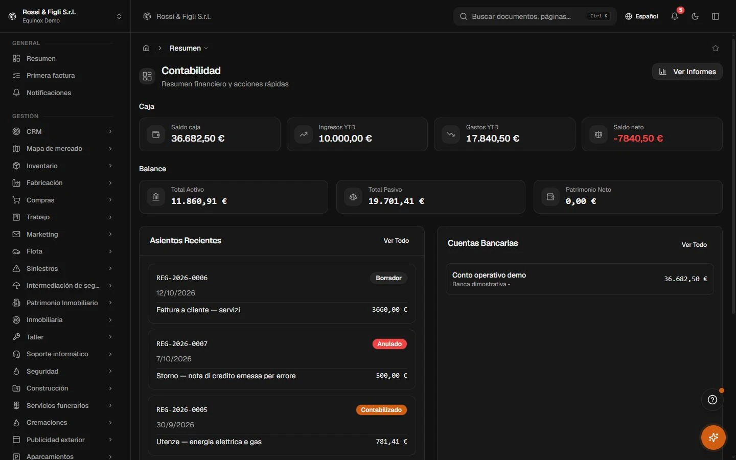Expand the Inmobiliaria section chevron
Screen dimensions: 736x460
(x=110, y=320)
